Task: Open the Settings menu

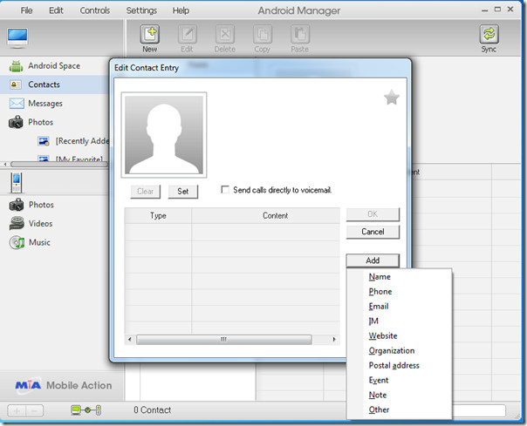Action: coord(141,10)
